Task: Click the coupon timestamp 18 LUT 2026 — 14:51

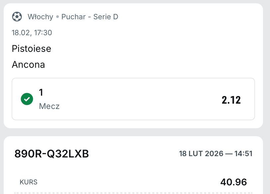Action: (x=215, y=153)
